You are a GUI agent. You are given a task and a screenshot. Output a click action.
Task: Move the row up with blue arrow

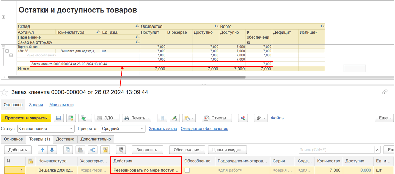[x=43, y=150]
